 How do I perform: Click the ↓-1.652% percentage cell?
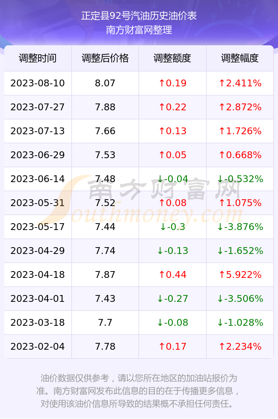[x=240, y=251]
